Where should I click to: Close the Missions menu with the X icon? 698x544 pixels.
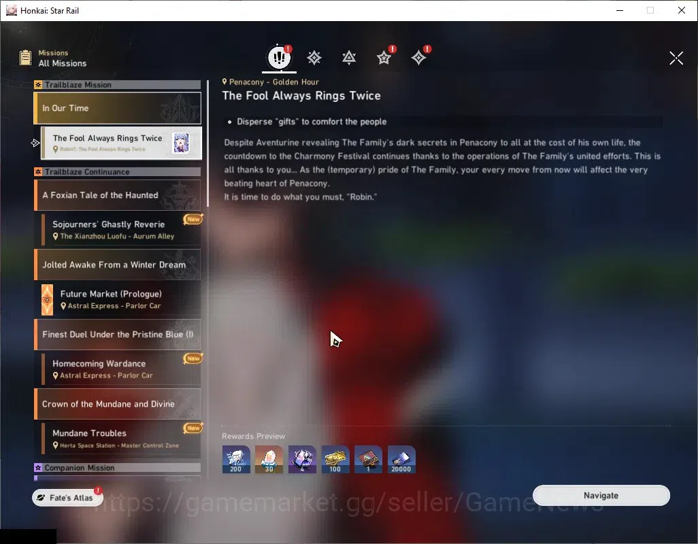(x=676, y=58)
